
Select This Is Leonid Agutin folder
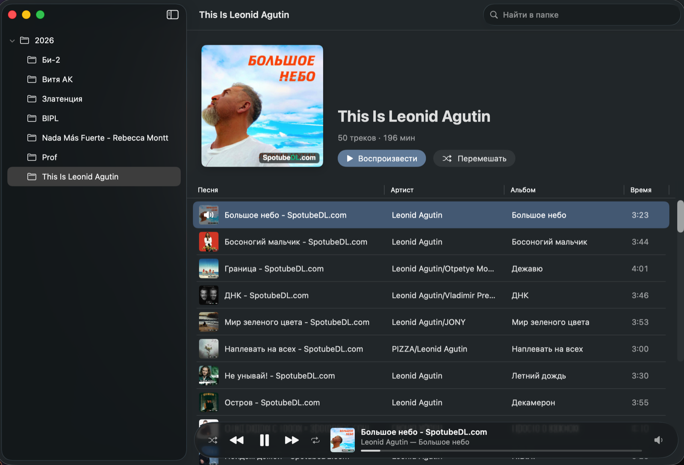pos(94,177)
